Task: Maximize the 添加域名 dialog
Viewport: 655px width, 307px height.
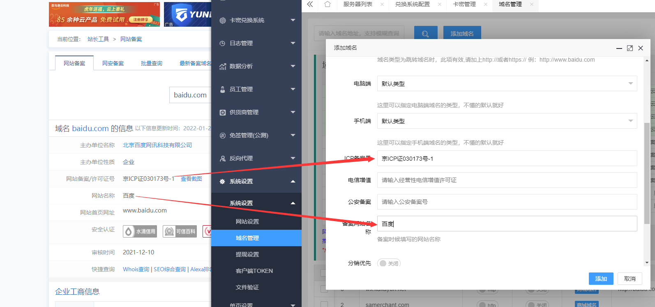Action: (x=630, y=48)
